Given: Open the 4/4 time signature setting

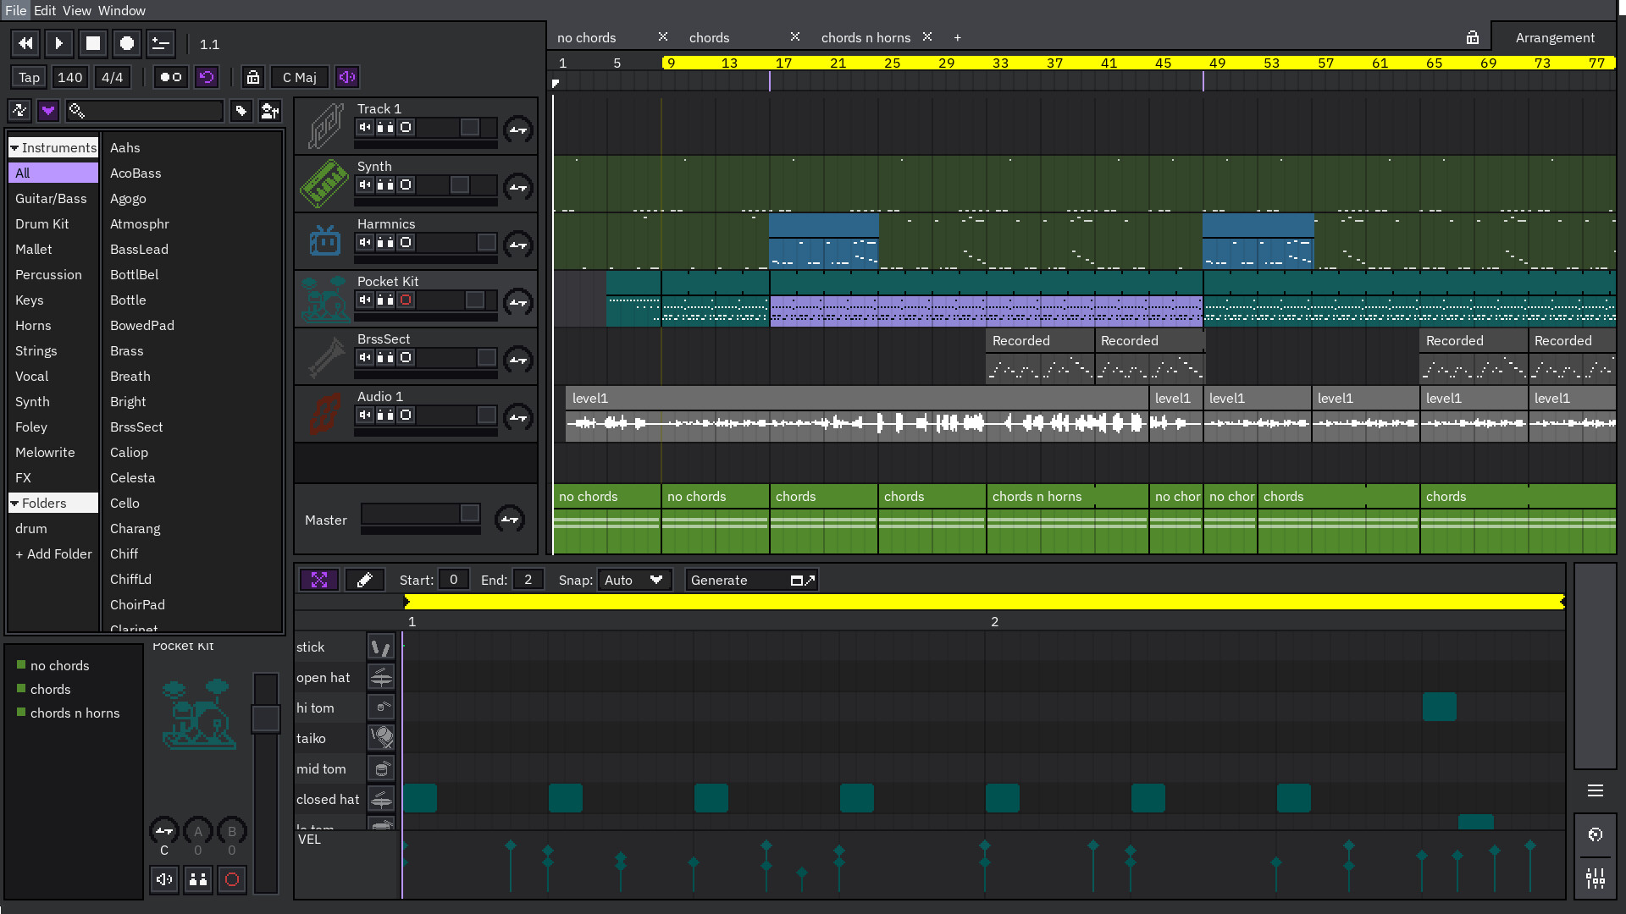Looking at the screenshot, I should click(112, 77).
